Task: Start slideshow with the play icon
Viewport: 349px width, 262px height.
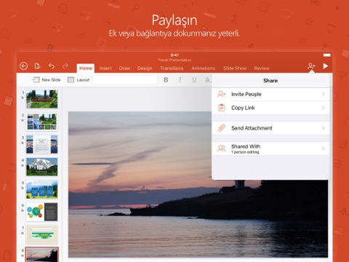Action: point(326,65)
